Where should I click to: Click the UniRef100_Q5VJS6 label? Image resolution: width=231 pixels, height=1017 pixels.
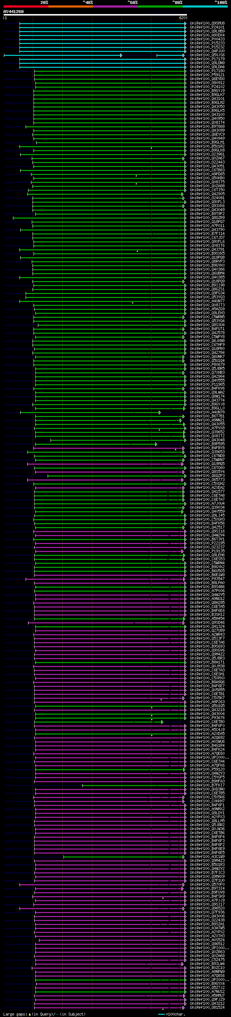click(x=207, y=55)
